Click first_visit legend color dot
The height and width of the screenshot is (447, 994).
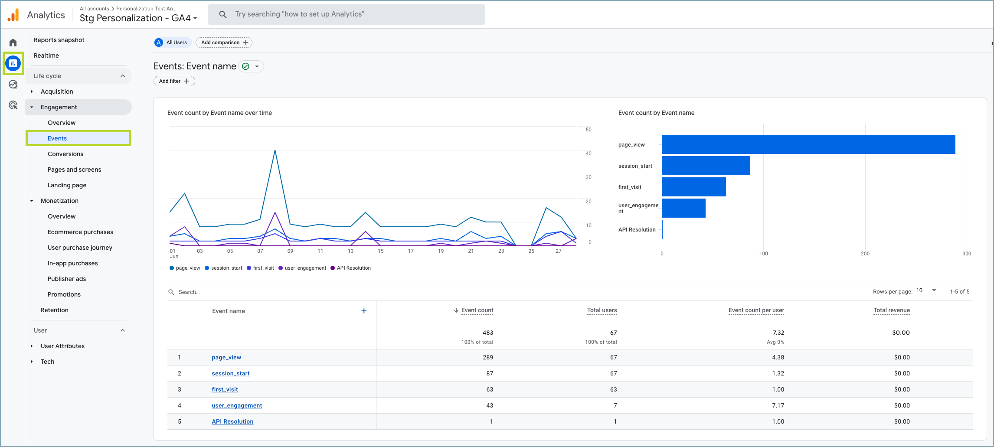pos(249,268)
